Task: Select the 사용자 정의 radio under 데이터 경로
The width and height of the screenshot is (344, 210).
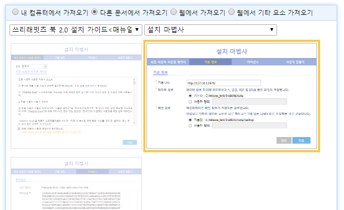Action: [x=190, y=102]
